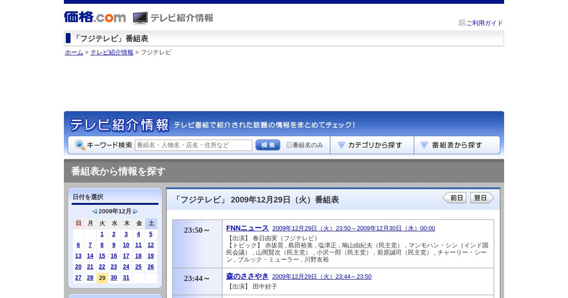This screenshot has height=298, width=568.
Task: Select December 9 in calendar
Action: click(114, 245)
